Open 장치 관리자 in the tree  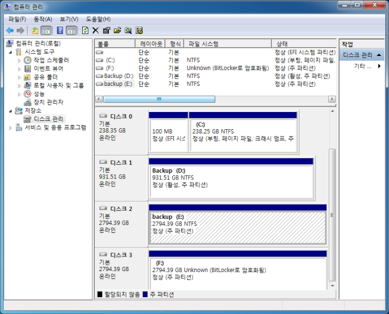point(48,102)
